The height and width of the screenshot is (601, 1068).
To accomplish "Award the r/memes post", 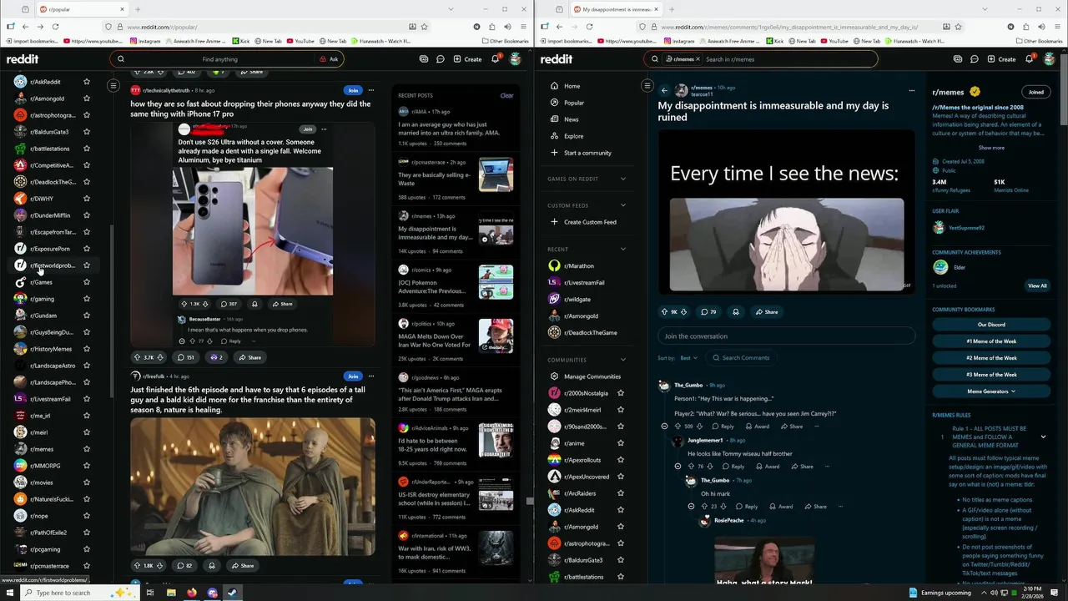I will 735,312.
